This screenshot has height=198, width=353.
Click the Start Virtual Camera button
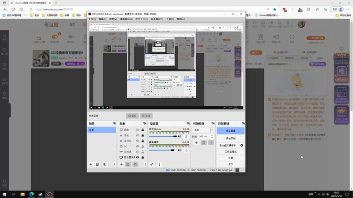(x=228, y=146)
